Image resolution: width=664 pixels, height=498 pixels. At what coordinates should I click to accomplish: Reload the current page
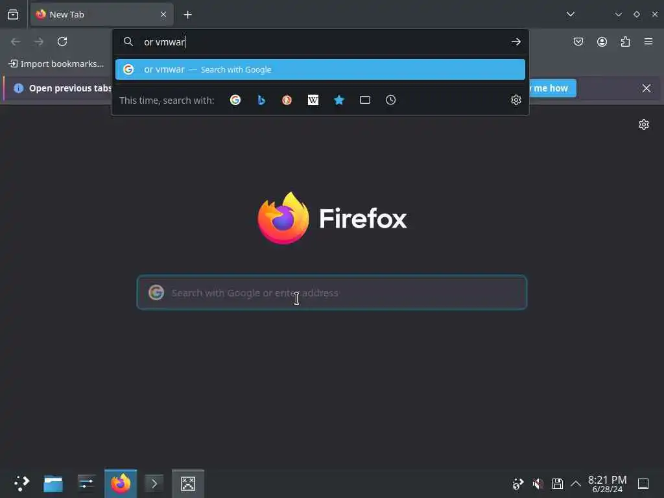(x=62, y=41)
